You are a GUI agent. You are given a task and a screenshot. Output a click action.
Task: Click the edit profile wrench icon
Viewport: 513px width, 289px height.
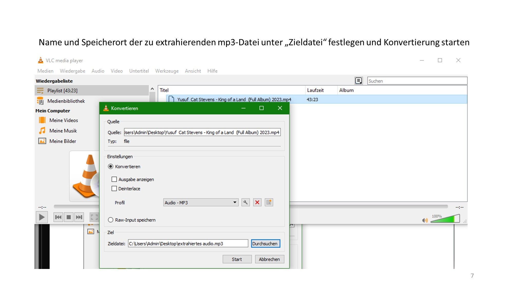(245, 202)
